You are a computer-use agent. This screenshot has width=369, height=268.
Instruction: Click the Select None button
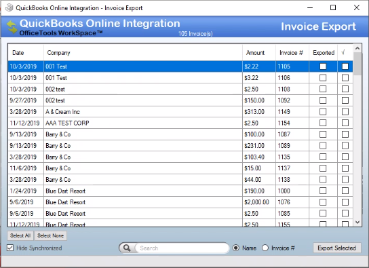50,235
